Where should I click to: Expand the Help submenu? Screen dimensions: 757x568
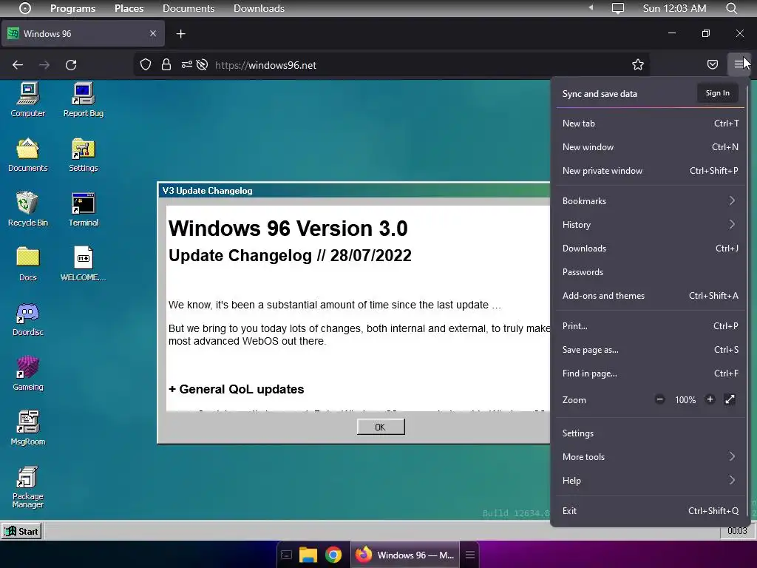pos(651,481)
